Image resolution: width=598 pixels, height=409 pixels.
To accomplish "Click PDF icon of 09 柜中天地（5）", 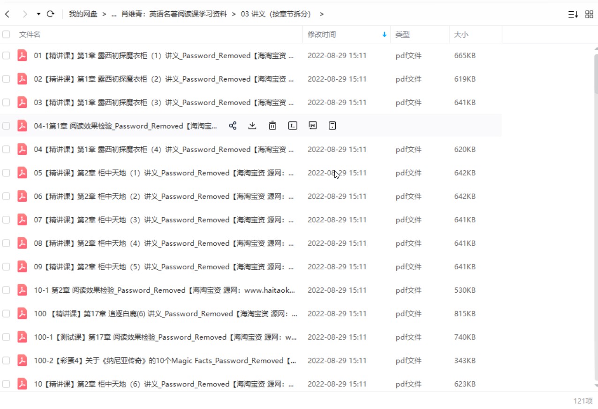I will tap(22, 266).
